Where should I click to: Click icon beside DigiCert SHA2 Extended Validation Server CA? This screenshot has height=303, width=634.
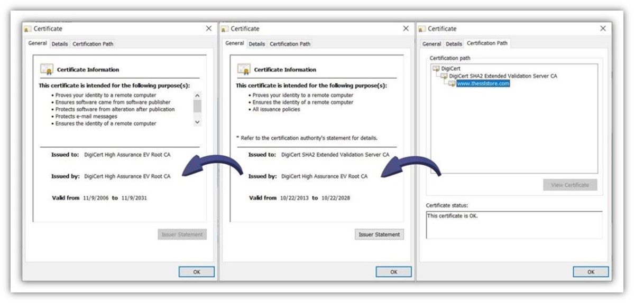pyautogui.click(x=444, y=76)
